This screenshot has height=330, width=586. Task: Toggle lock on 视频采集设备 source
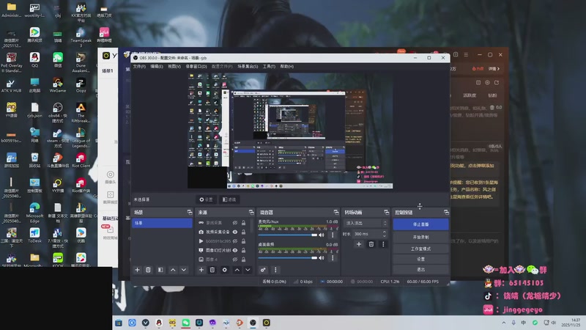coord(243,232)
